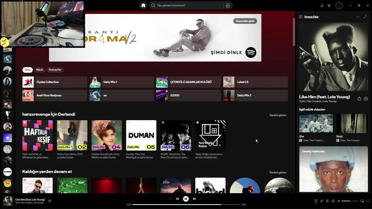Hide announcements with Duyuruları gizle
The width and height of the screenshot is (372, 209).
(x=245, y=21)
